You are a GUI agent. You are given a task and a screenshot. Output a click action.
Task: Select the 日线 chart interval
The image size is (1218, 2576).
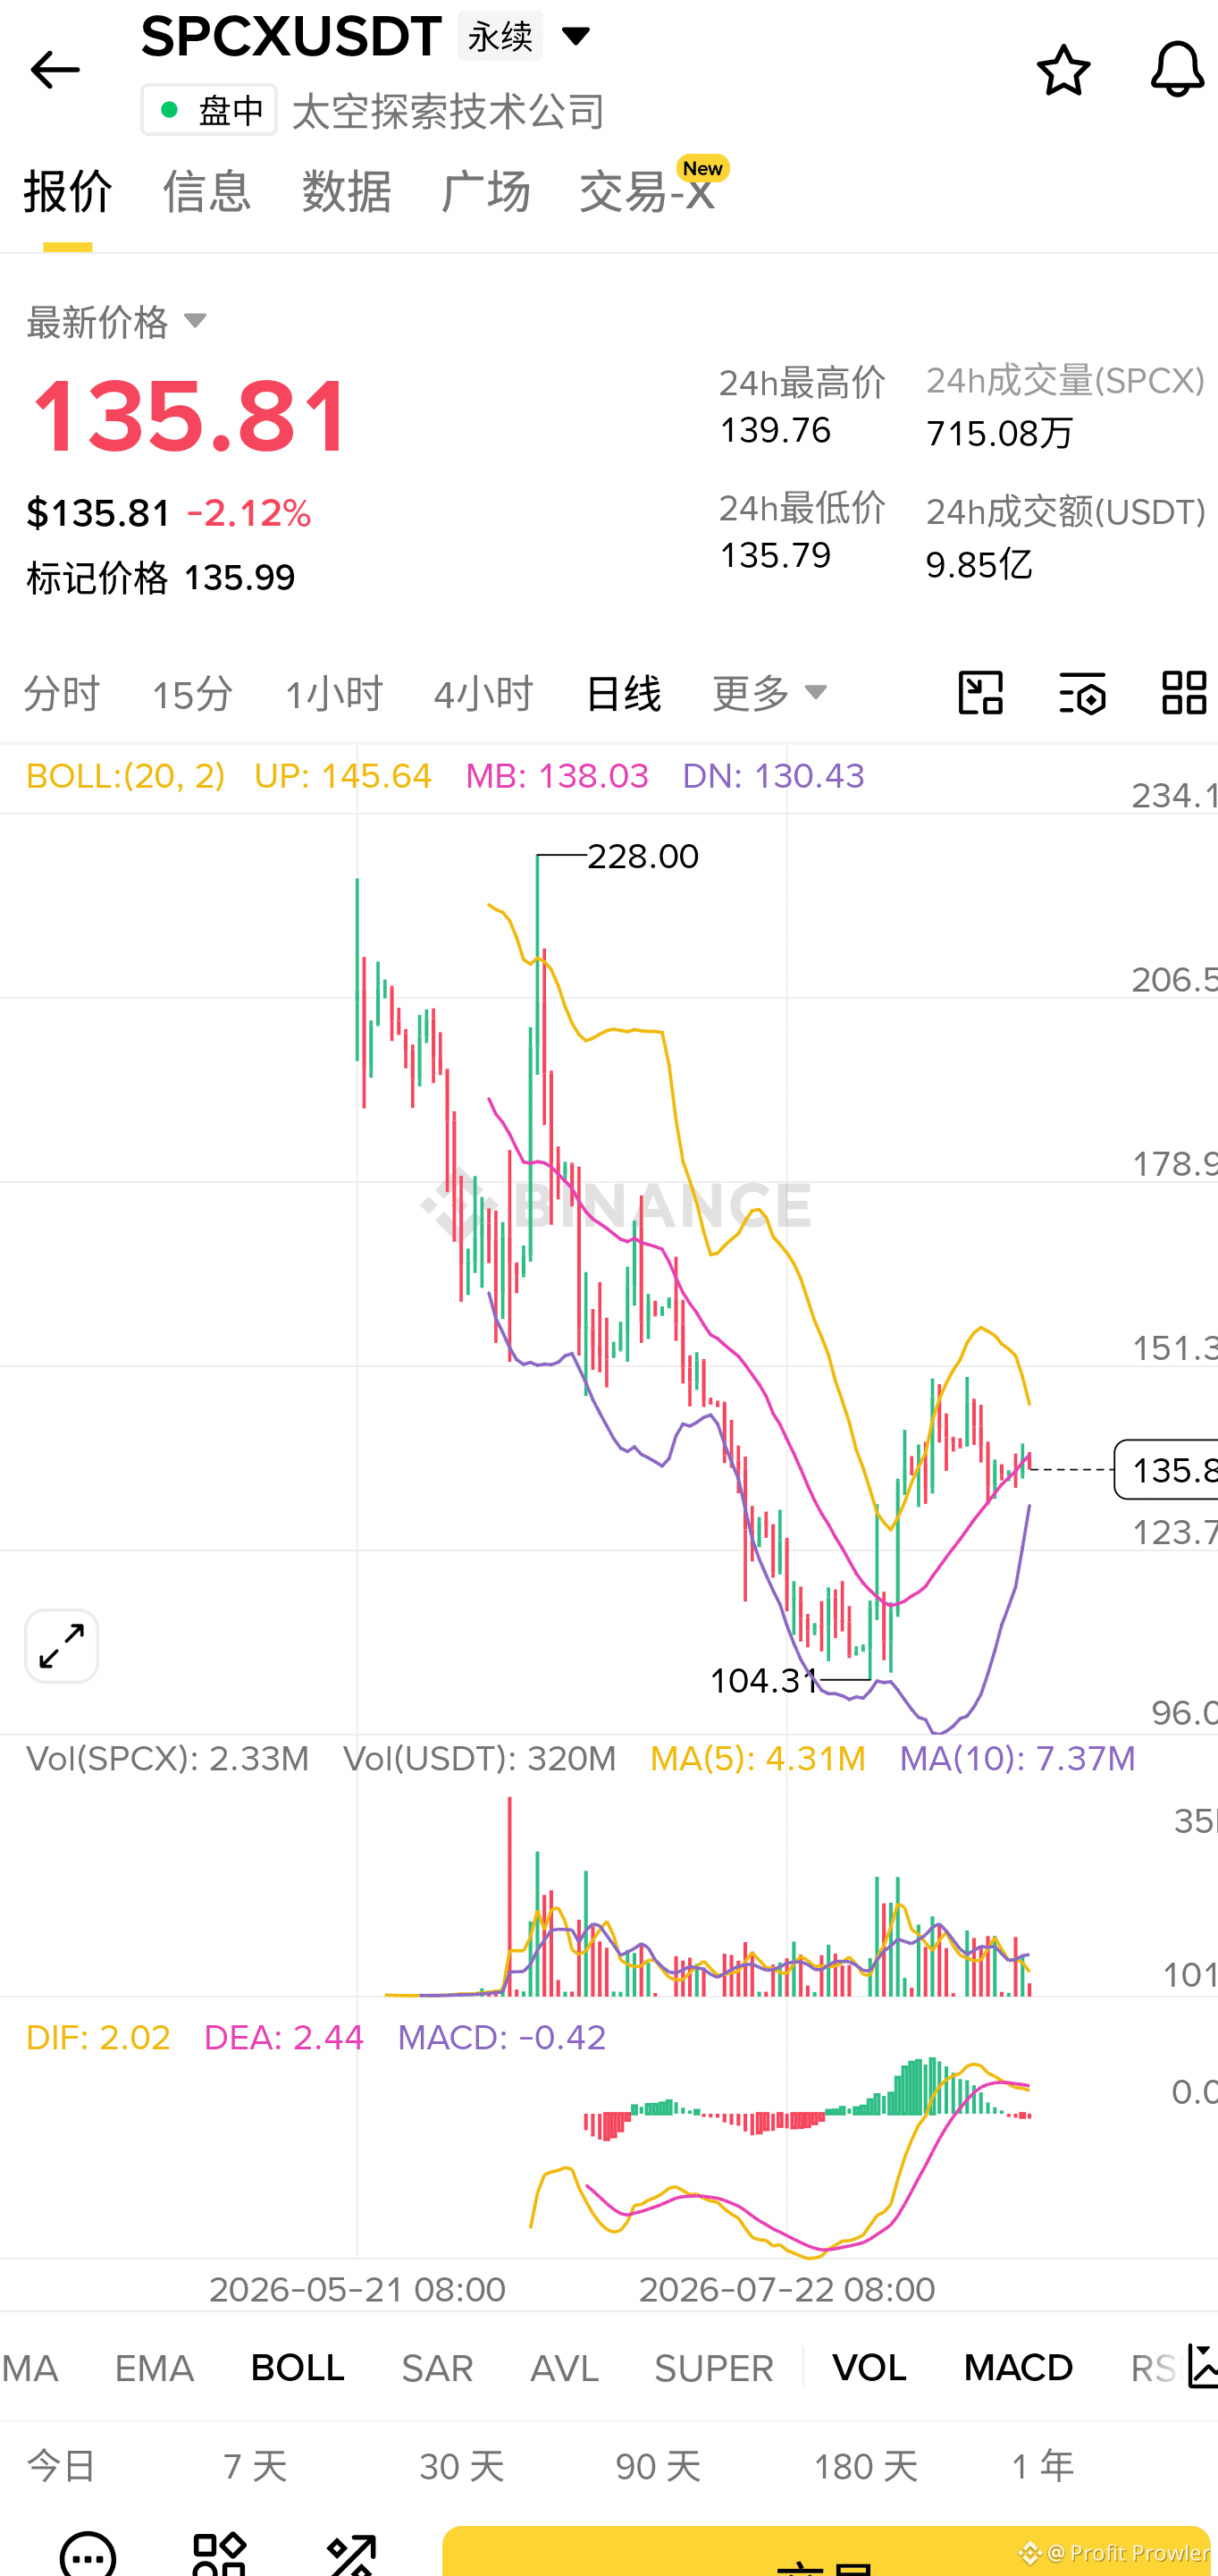click(x=623, y=693)
